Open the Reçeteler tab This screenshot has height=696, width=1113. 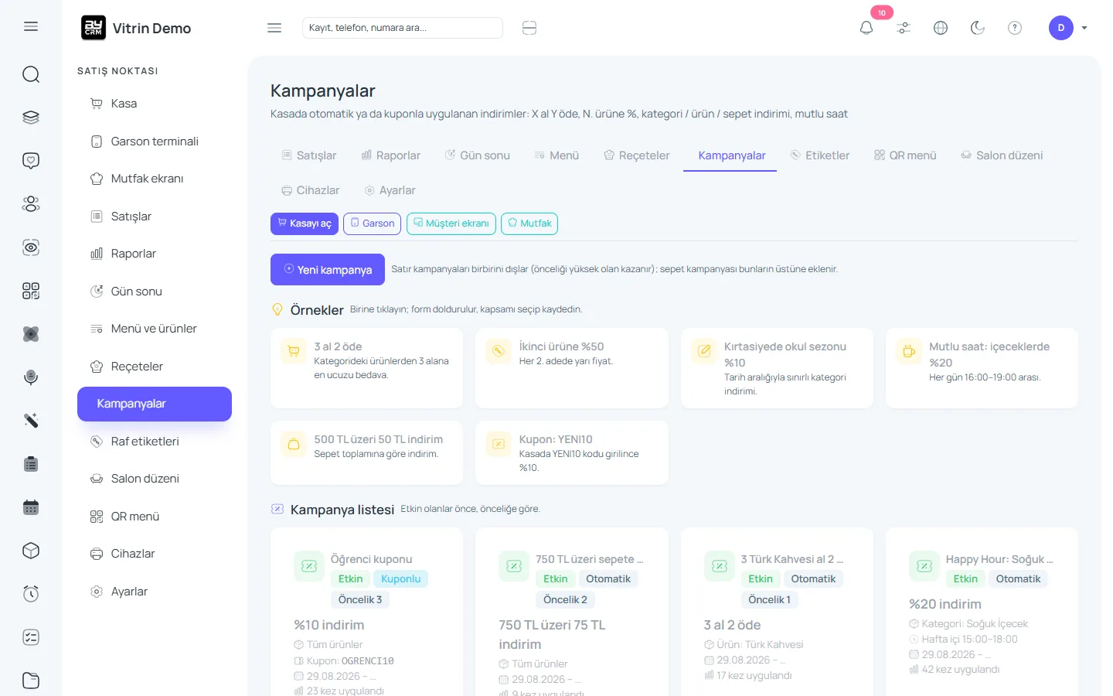point(637,155)
